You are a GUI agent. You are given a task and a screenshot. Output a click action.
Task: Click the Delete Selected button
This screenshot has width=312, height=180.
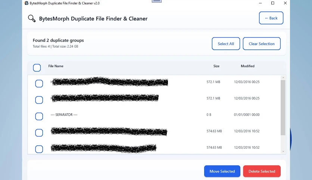262,171
